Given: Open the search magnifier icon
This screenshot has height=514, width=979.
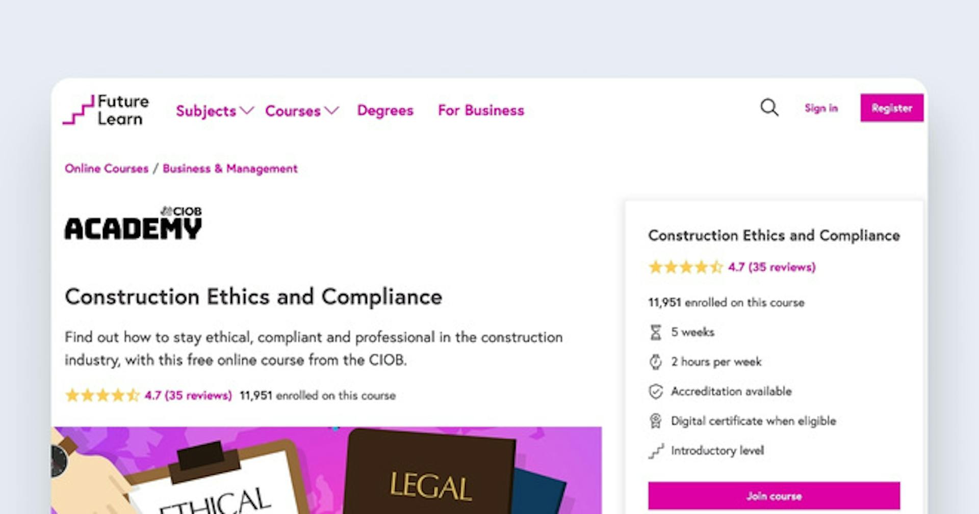Looking at the screenshot, I should tap(769, 107).
